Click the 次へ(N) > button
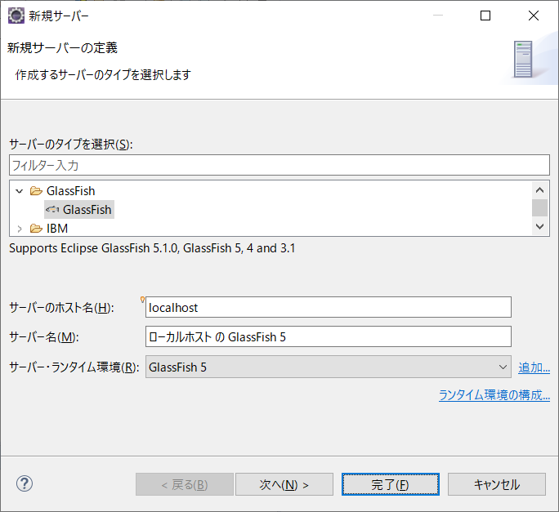The width and height of the screenshot is (559, 512). (284, 484)
